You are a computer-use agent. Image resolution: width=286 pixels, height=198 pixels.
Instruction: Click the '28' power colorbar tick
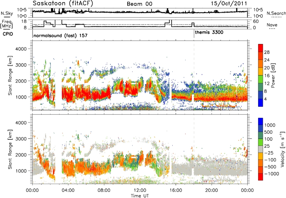coord(267,52)
